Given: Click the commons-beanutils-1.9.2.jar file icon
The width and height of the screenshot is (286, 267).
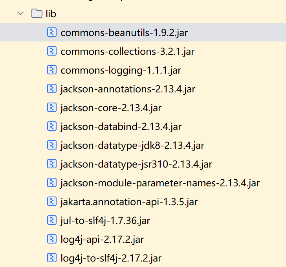Looking at the screenshot, I should click(52, 32).
